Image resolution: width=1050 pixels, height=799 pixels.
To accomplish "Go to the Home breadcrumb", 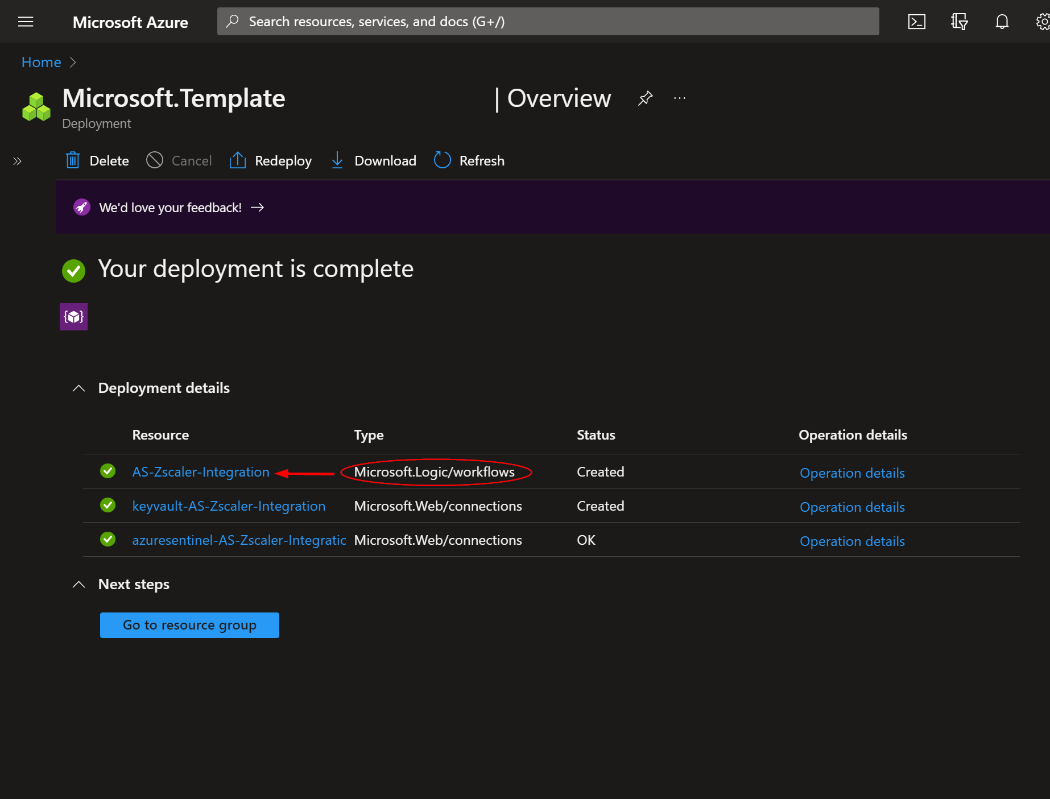I will pyautogui.click(x=41, y=62).
